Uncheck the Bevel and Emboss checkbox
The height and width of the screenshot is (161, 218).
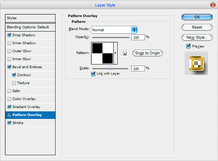coord(9,67)
